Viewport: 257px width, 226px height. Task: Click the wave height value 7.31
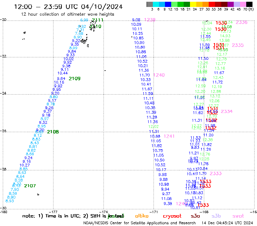click(x=80, y=30)
